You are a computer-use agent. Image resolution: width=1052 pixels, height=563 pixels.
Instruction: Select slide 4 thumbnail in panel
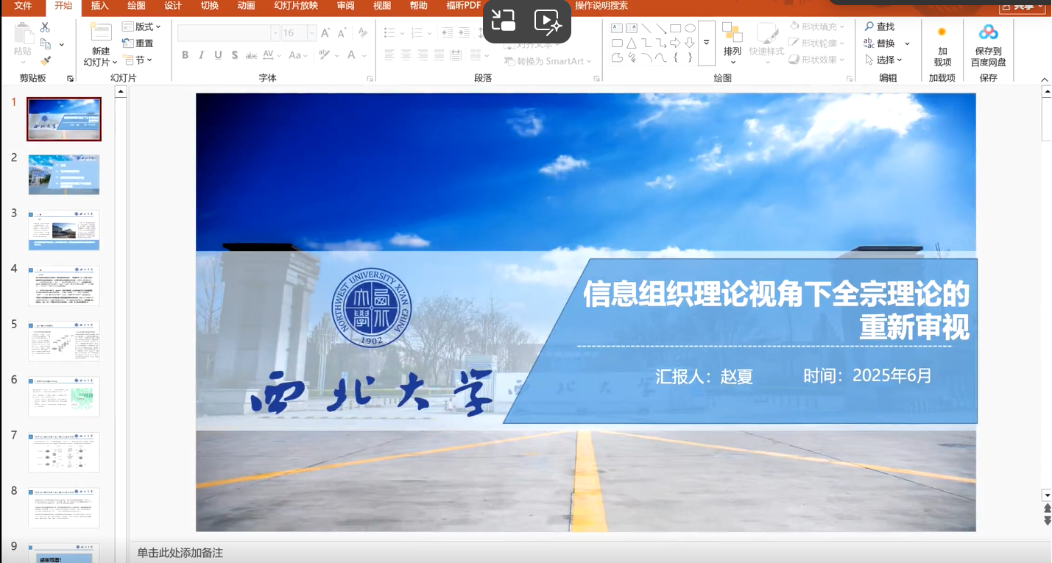click(x=64, y=286)
